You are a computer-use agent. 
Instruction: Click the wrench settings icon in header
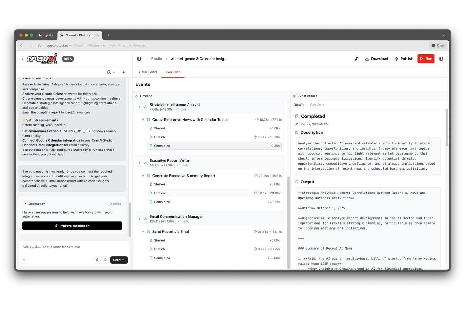[357, 59]
